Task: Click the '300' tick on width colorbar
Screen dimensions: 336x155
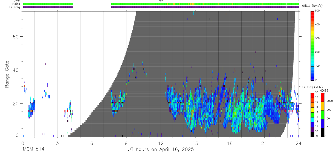Action: pyautogui.click(x=318, y=38)
